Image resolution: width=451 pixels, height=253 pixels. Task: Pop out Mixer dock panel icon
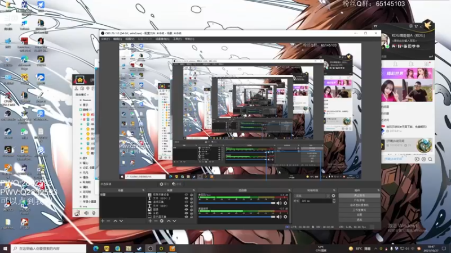[x=290, y=191]
